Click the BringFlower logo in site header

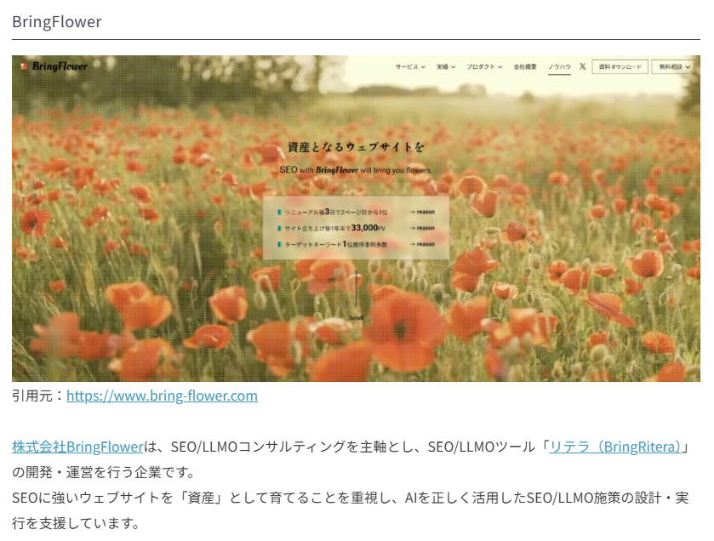pyautogui.click(x=54, y=66)
